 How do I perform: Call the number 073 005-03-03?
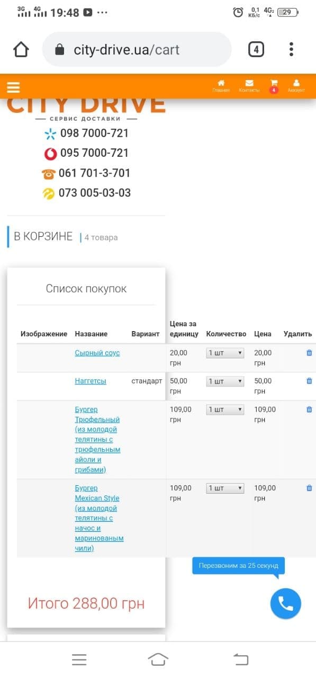click(94, 193)
